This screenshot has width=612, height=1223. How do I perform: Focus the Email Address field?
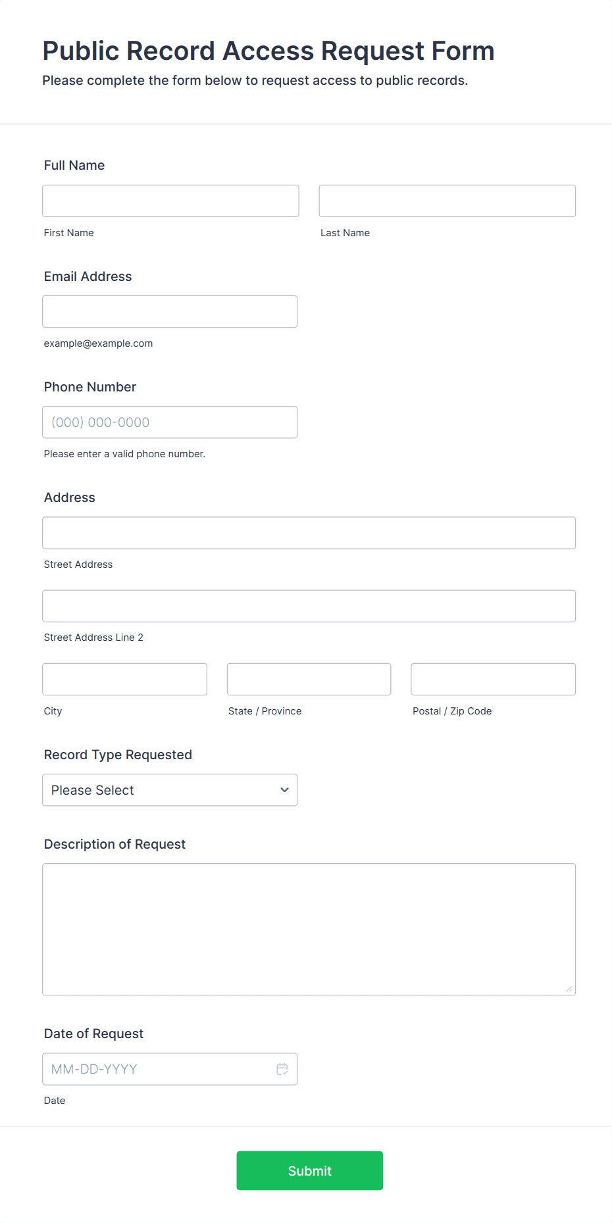tap(170, 311)
